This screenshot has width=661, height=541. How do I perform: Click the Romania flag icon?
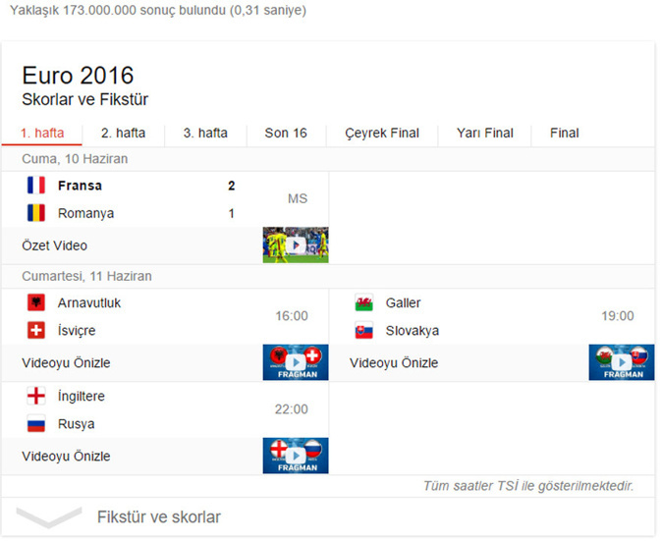tap(36, 213)
